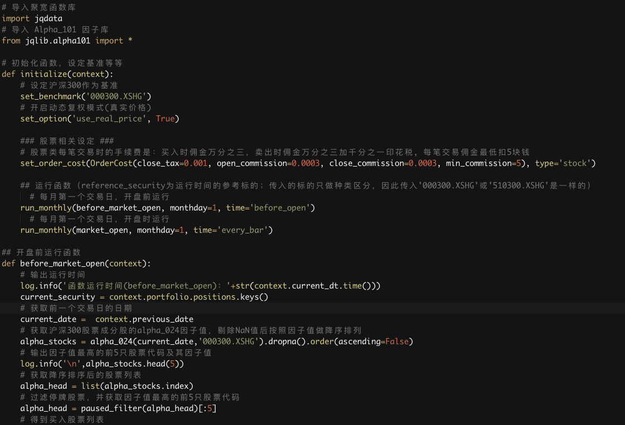Click the 'True' value in set_option
Viewport: 625px width, 425px height.
click(x=165, y=119)
